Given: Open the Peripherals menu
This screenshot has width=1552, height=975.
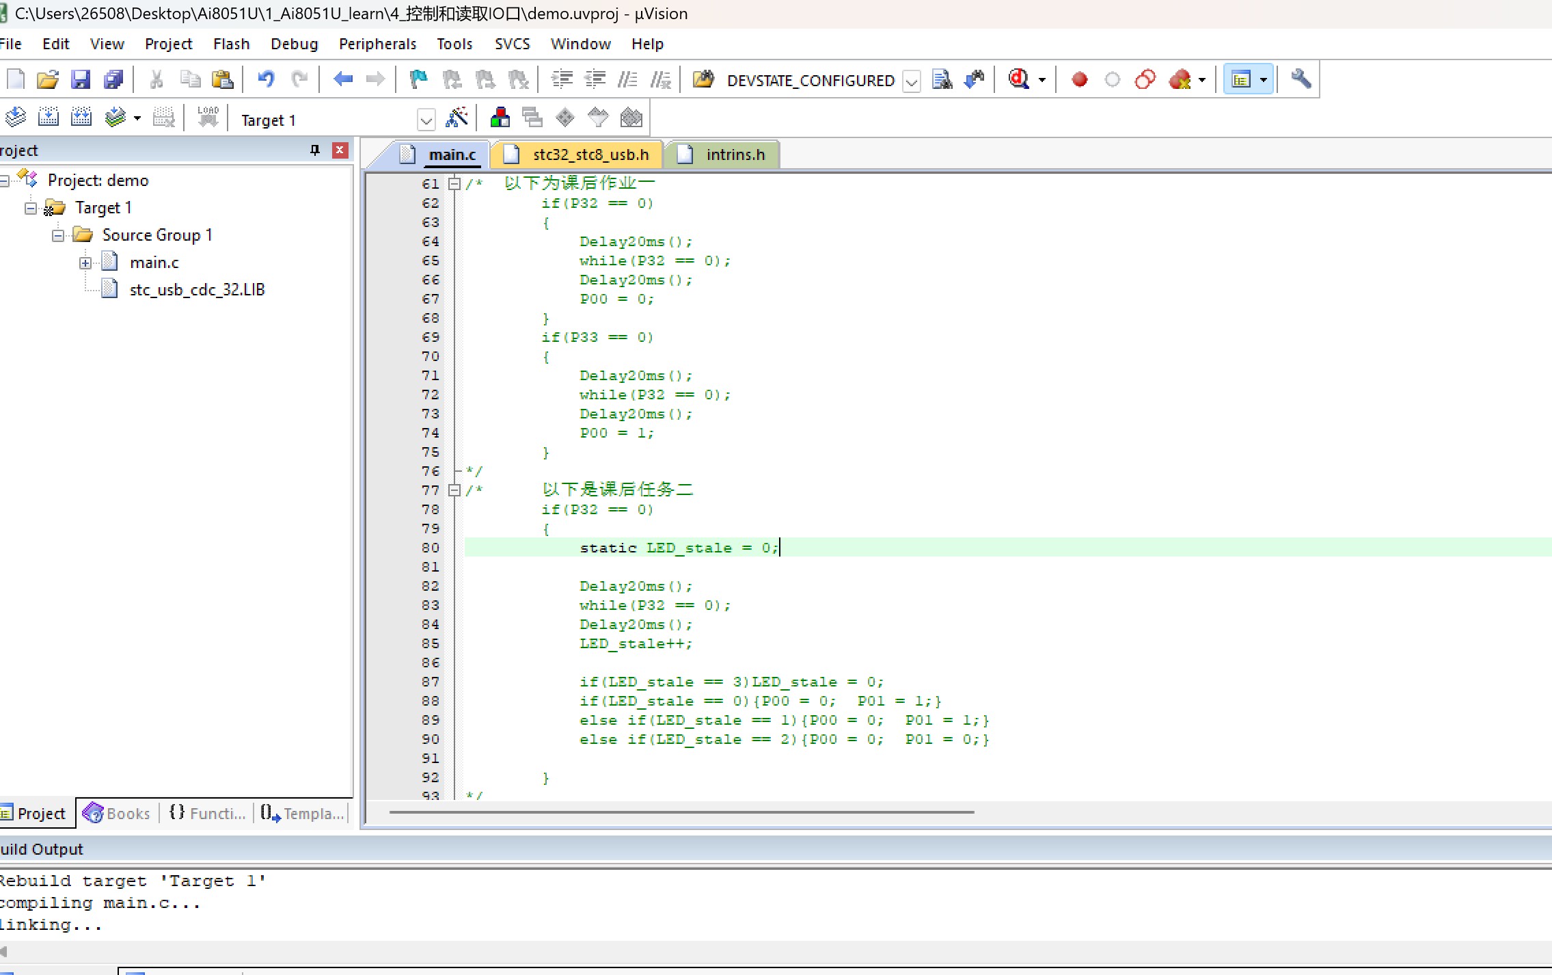Looking at the screenshot, I should [x=377, y=44].
